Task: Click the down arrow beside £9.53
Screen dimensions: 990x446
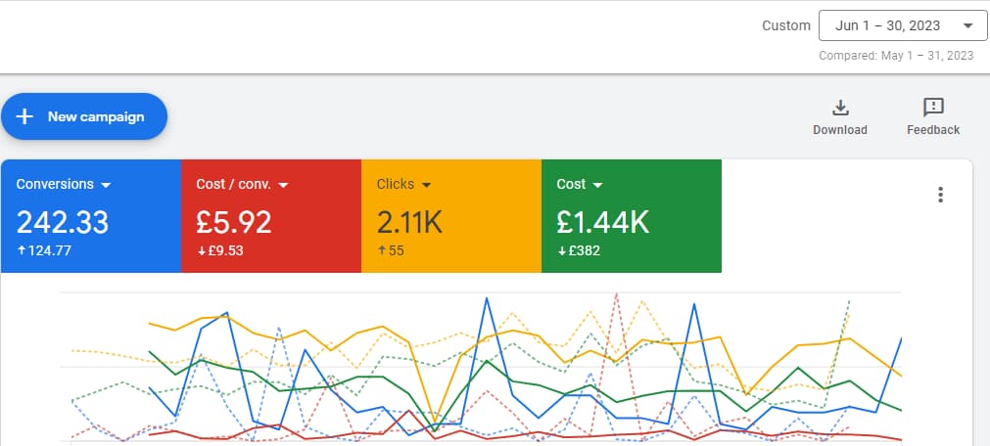Action: [201, 250]
